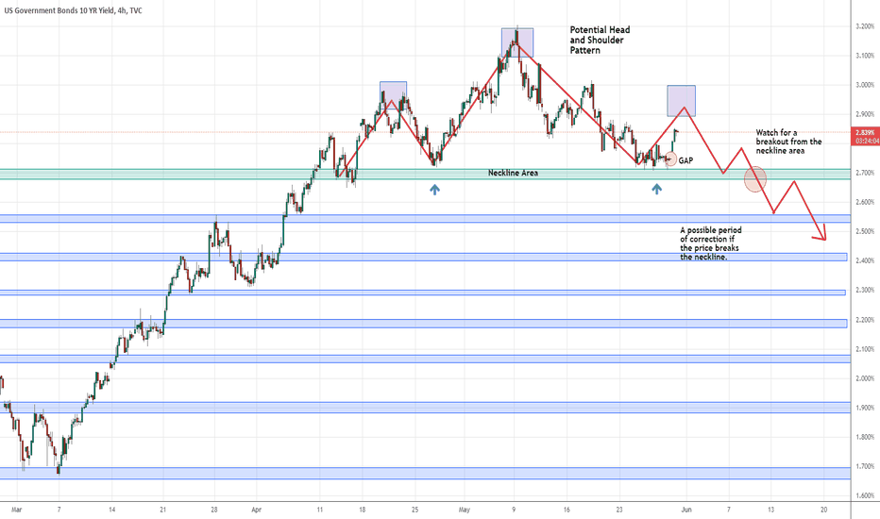
Task: Click the 1.800% price axis label
Action: [x=865, y=437]
